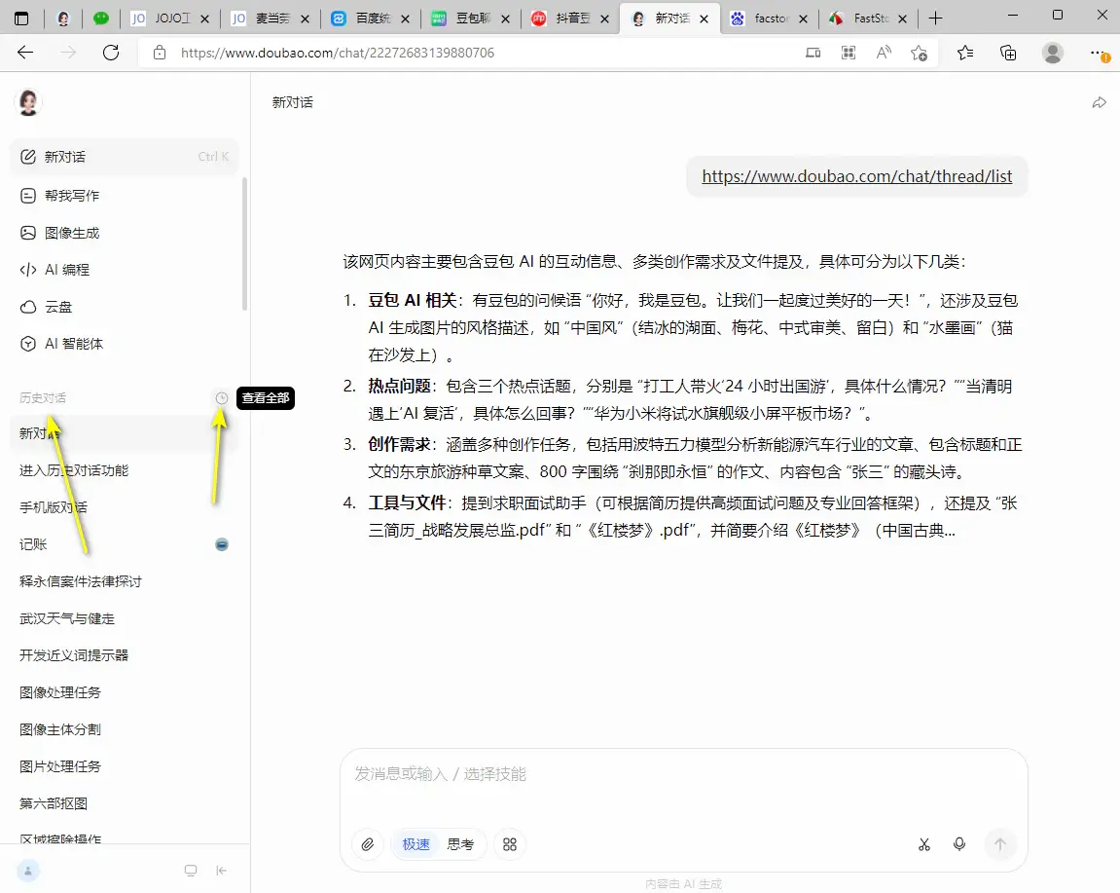The width and height of the screenshot is (1120, 893).
Task: Click the site lock icon in address bar
Action: [160, 53]
